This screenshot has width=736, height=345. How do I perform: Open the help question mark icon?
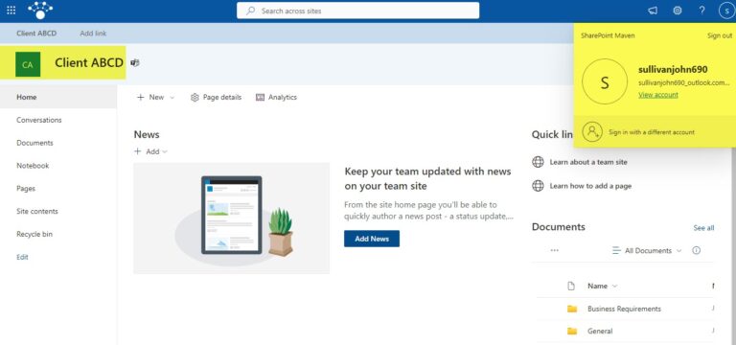[701, 11]
